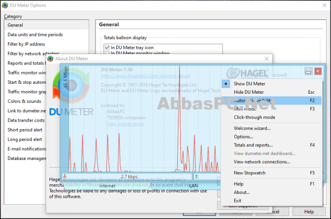This screenshot has width=331, height=219.
Task: Click Help button in Options dialog
Action: point(309,212)
